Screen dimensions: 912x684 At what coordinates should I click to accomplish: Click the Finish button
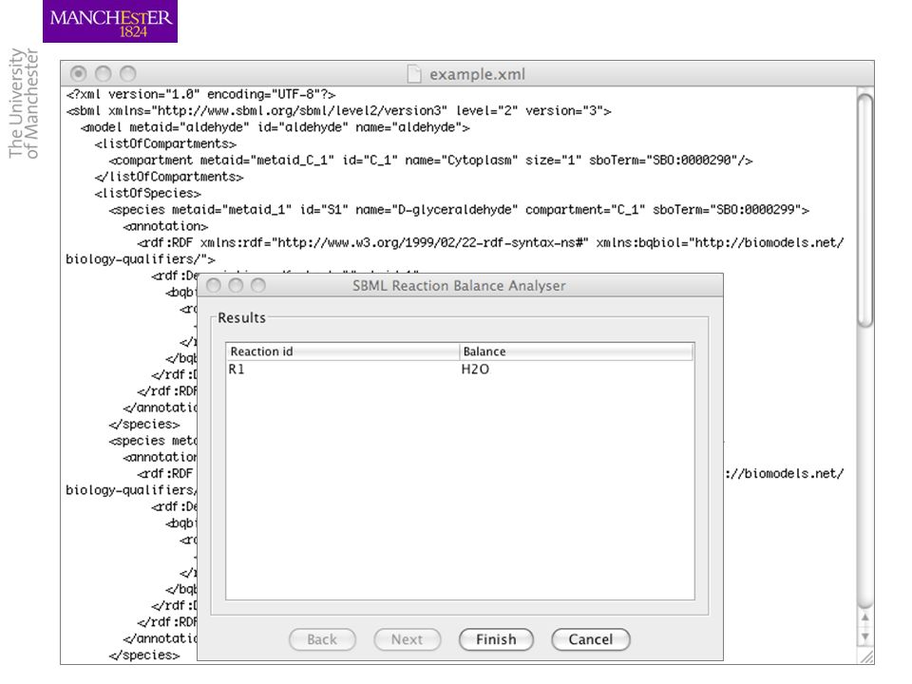point(496,639)
